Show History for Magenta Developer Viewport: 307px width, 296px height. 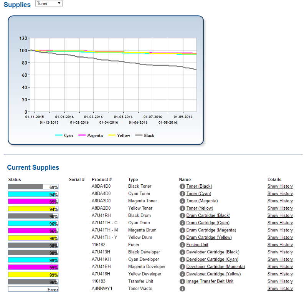(x=280, y=266)
